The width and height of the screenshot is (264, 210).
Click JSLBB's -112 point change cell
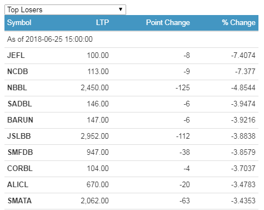pos(183,136)
